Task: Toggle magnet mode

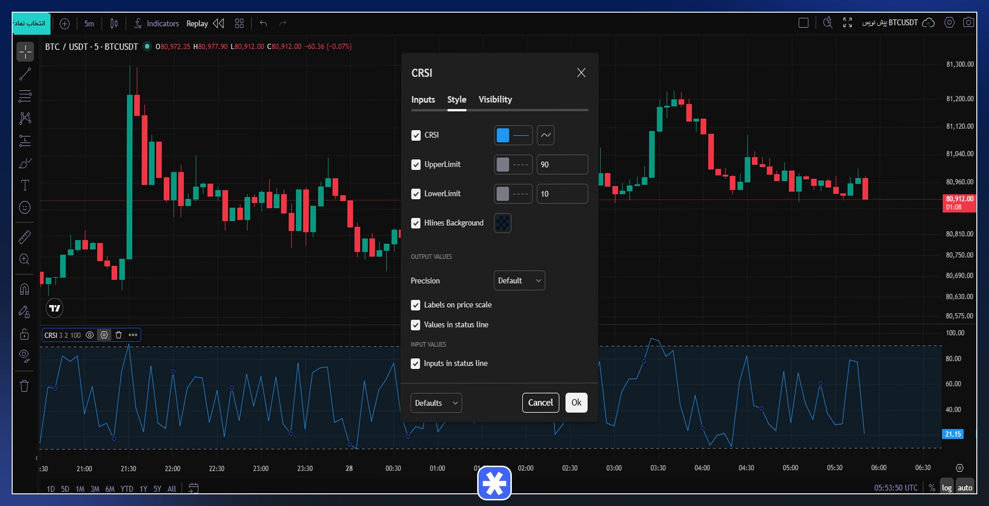Action: pos(25,289)
